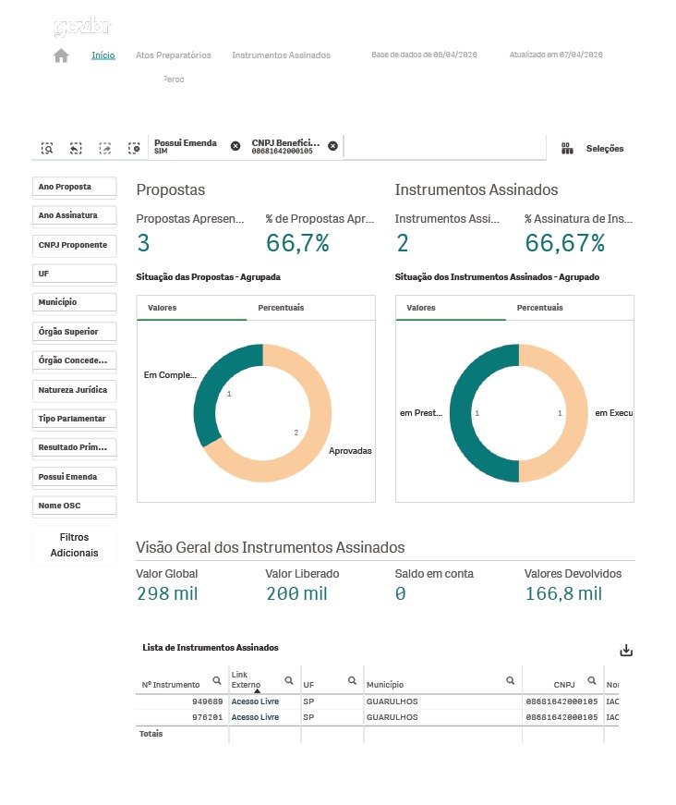Open the smart search selection tool
Screen dimensions: 676x805
(x=47, y=148)
